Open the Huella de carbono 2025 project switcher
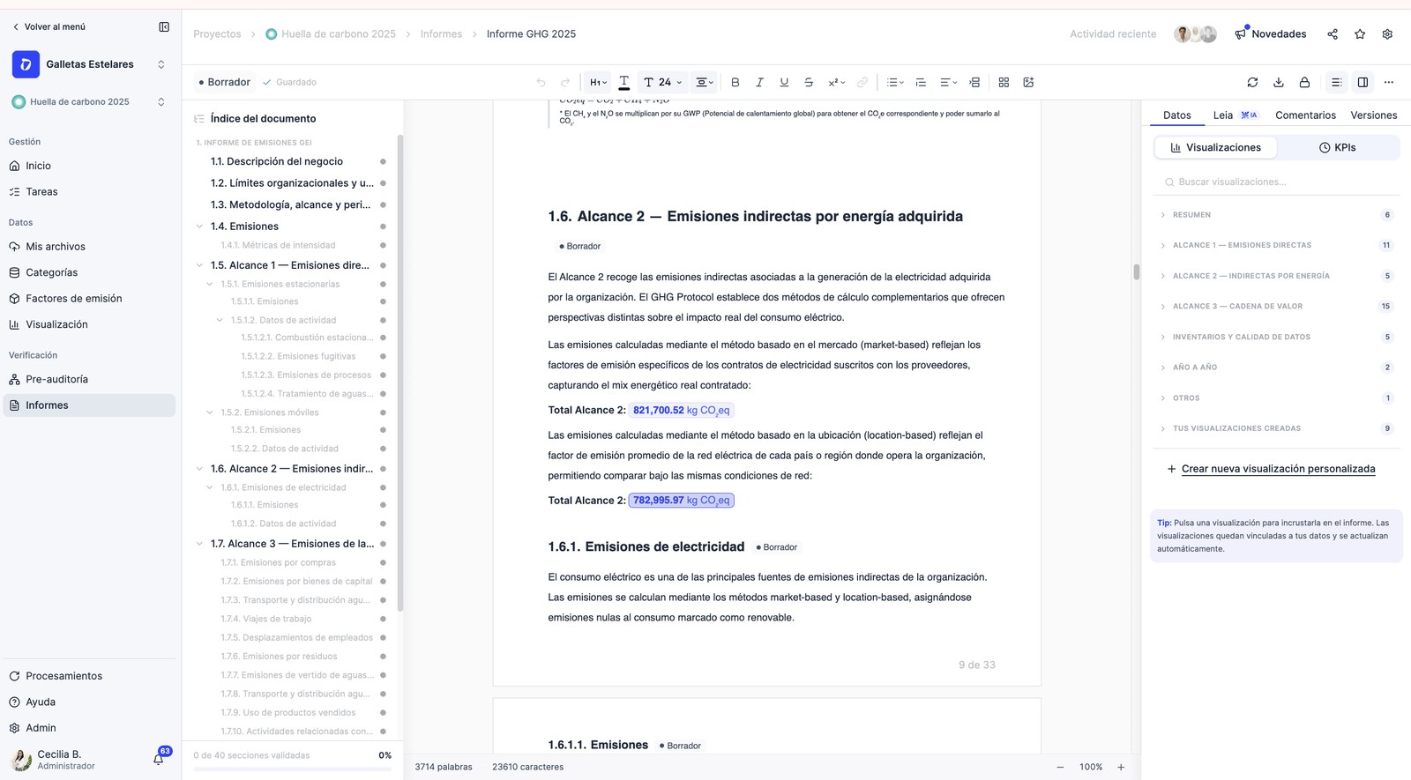Screen dimensions: 1411x780 click(89, 101)
